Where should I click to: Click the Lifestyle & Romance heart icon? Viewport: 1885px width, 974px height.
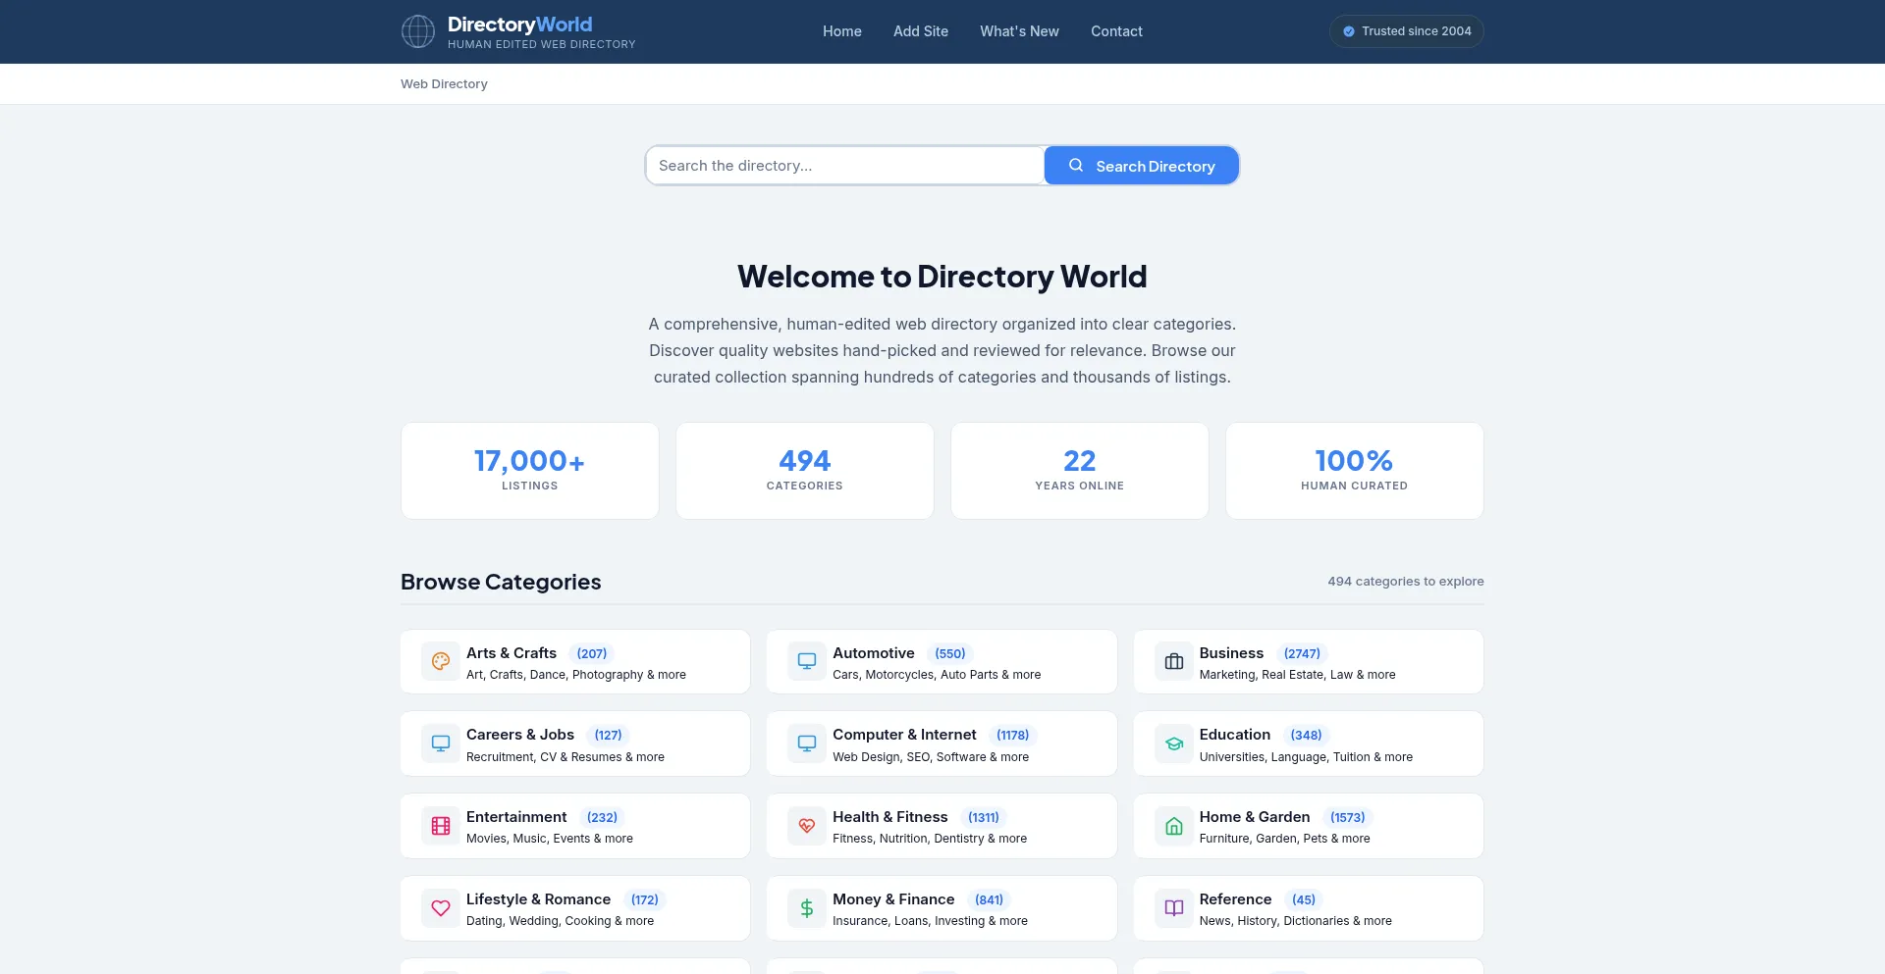tap(441, 908)
